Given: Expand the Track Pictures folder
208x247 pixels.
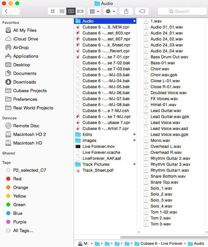Looking at the screenshot, I should (x=134, y=164).
